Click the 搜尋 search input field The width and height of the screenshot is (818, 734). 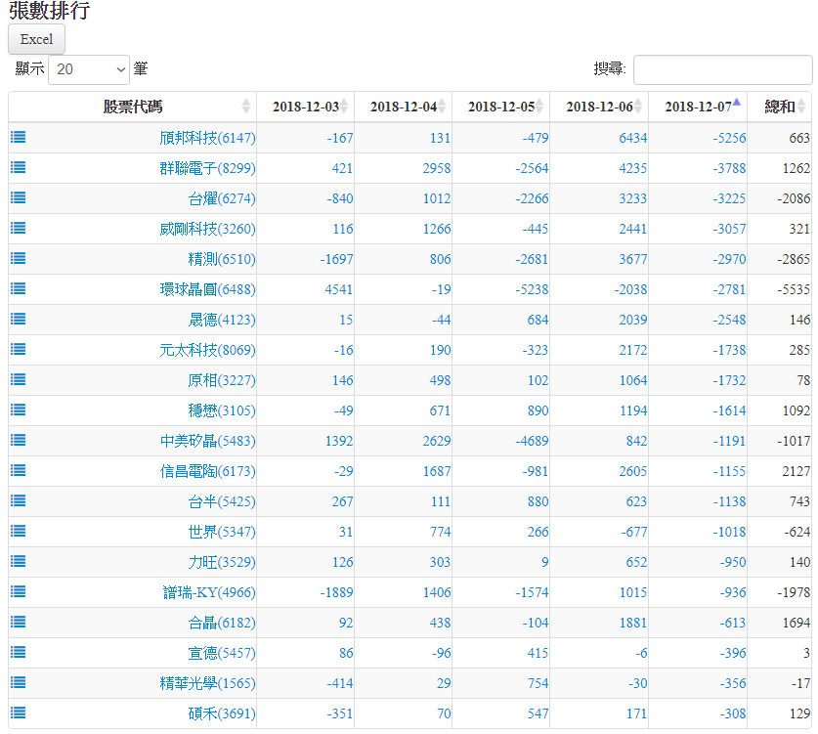pos(722,69)
